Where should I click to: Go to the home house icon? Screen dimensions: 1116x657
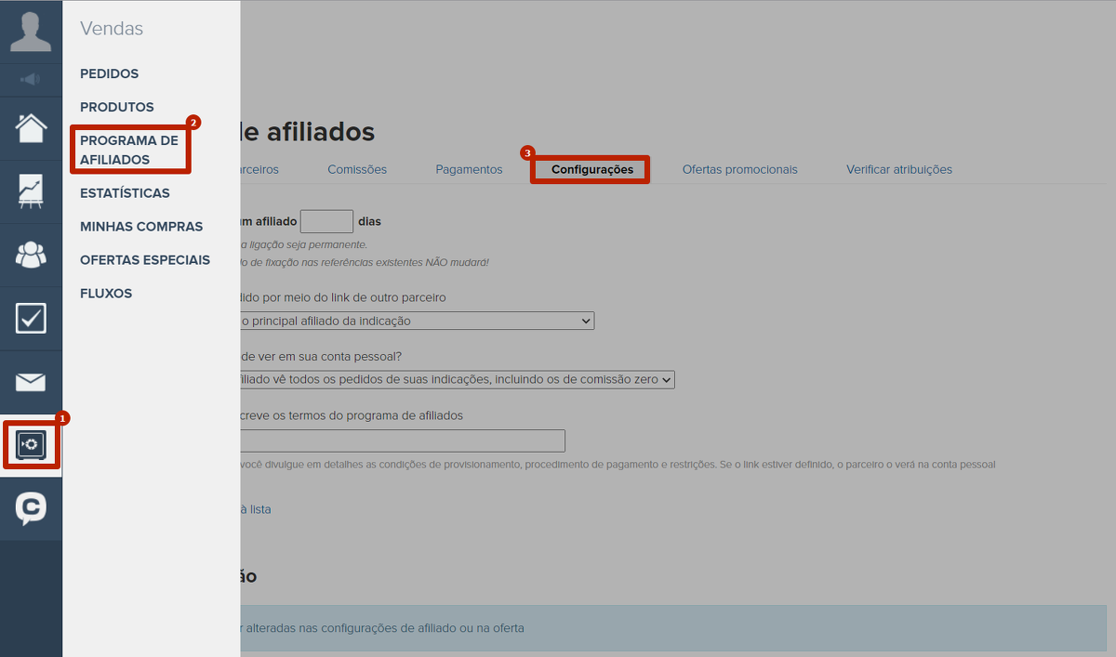pos(31,128)
